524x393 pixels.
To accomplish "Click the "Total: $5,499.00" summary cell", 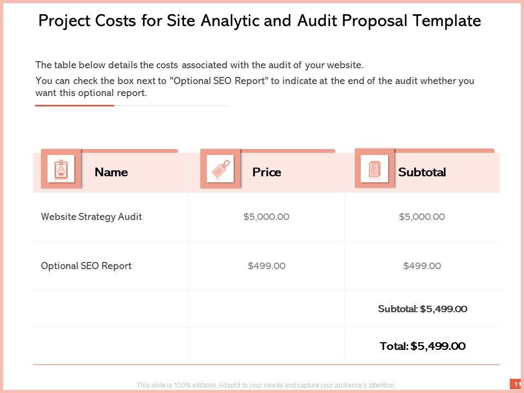I will pos(422,346).
